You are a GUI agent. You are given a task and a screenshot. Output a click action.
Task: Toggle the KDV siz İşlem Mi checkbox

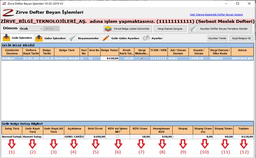pyautogui.click(x=118, y=136)
